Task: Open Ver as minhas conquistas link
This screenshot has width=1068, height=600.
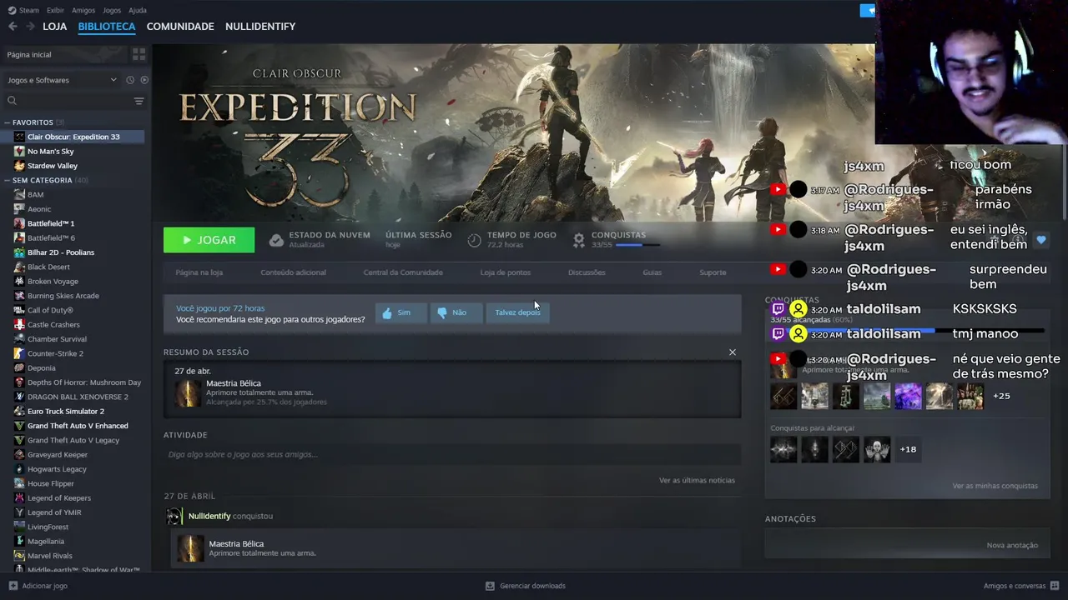Action: click(x=995, y=486)
